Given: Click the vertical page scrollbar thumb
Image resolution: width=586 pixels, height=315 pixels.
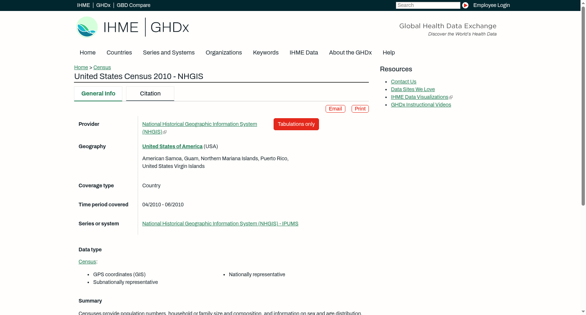Looking at the screenshot, I should (x=583, y=106).
